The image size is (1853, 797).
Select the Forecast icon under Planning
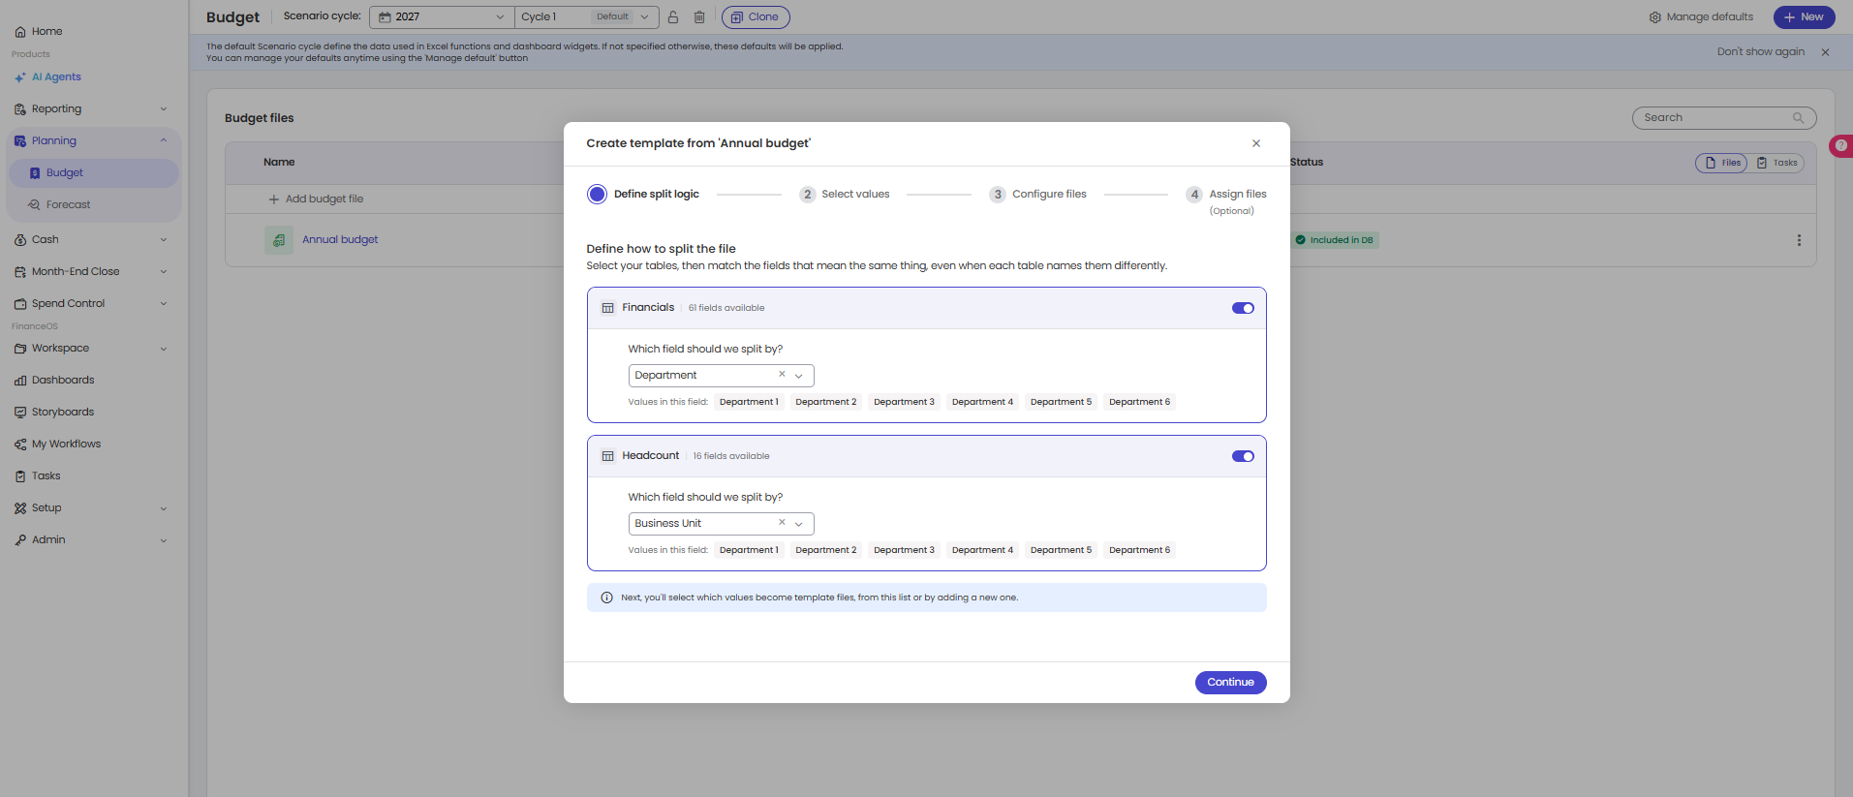(35, 205)
